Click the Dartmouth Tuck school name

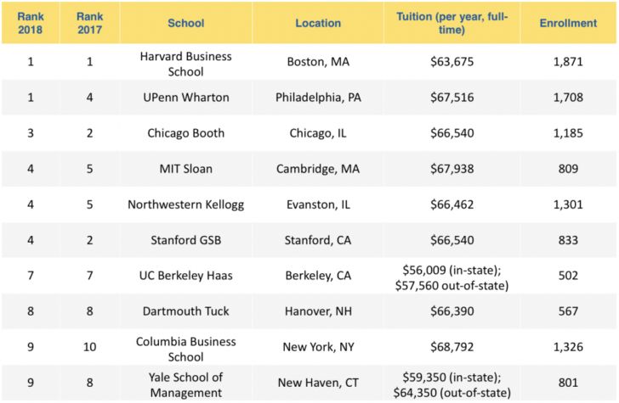click(186, 311)
